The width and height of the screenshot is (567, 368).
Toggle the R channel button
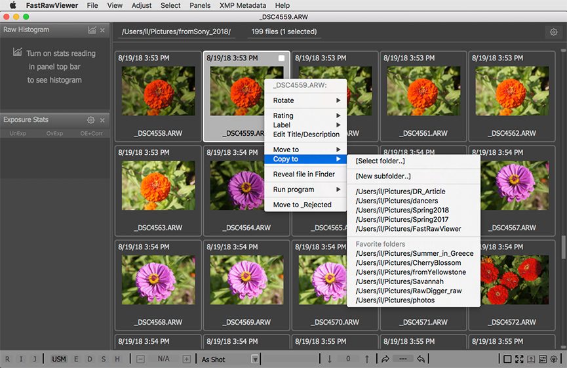[7, 359]
